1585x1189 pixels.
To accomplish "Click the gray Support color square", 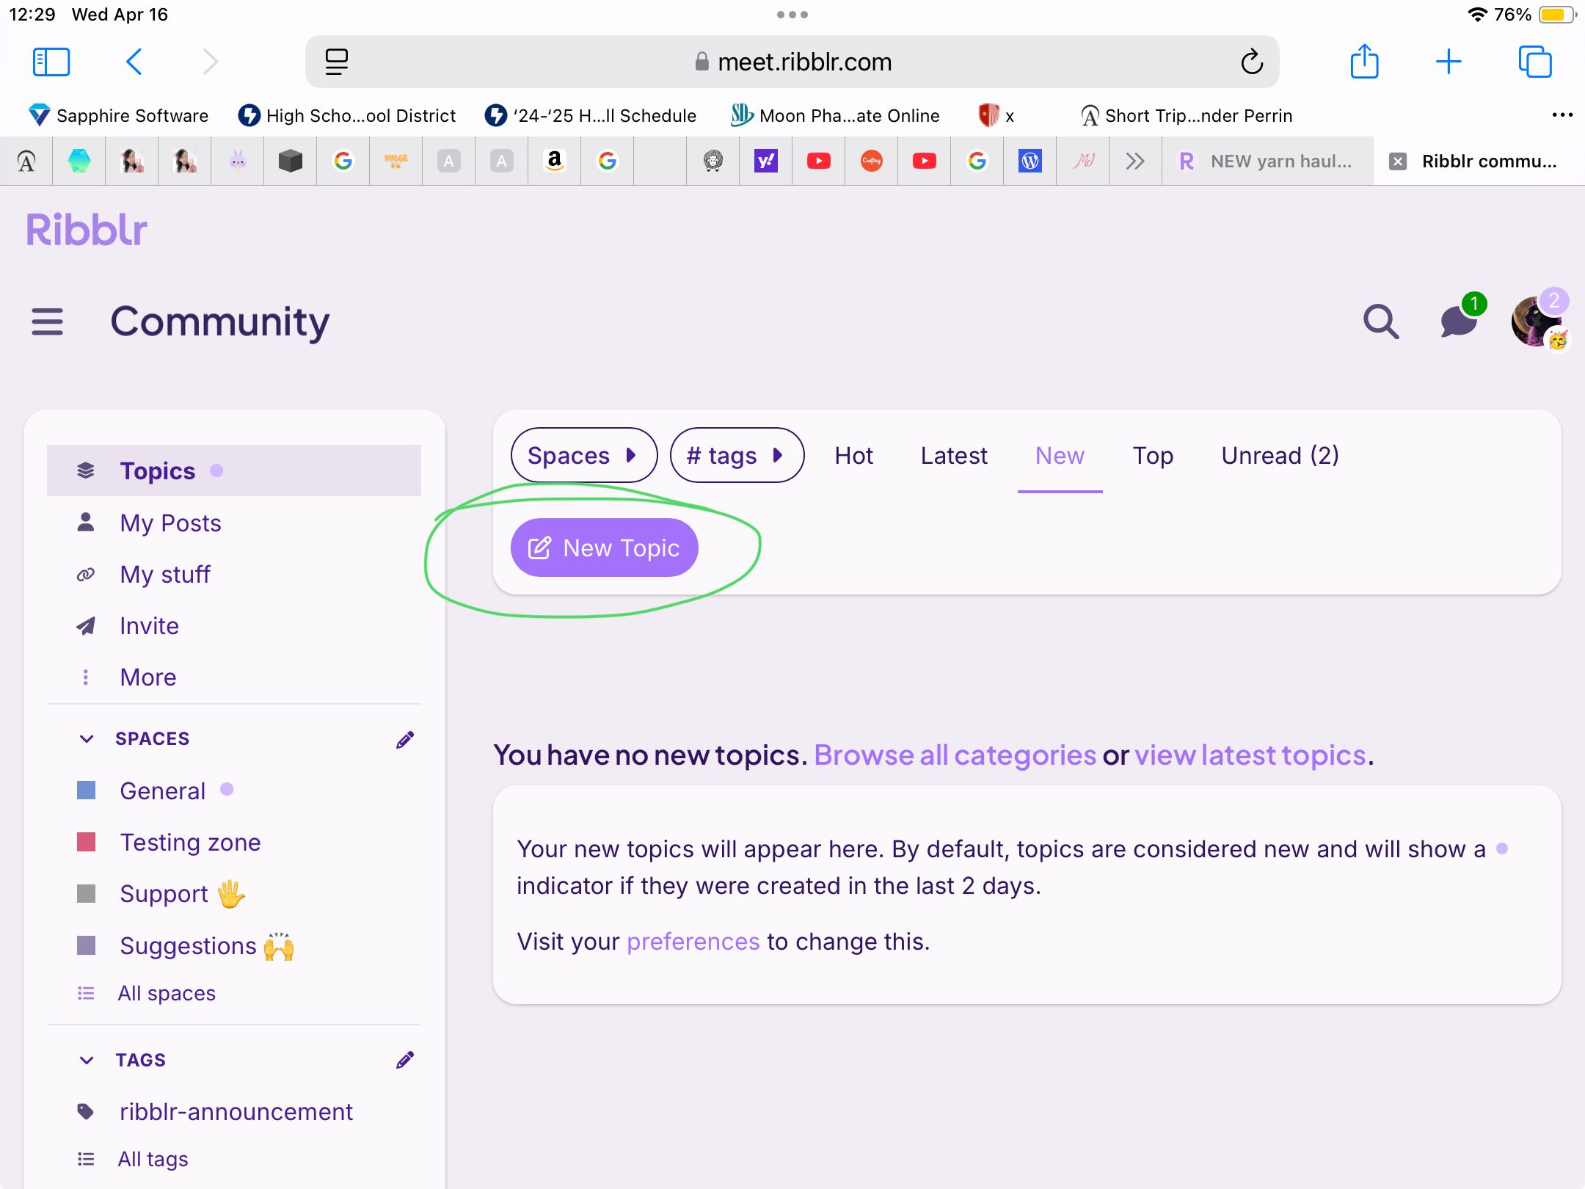I will click(x=87, y=893).
